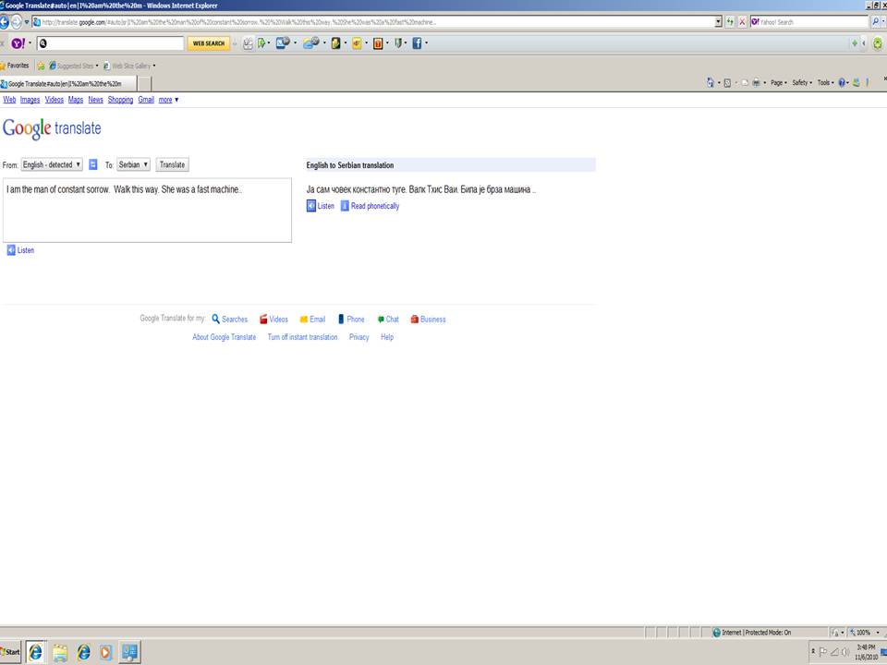Open the Images link in Google bar
The image size is (887, 665).
coord(30,100)
